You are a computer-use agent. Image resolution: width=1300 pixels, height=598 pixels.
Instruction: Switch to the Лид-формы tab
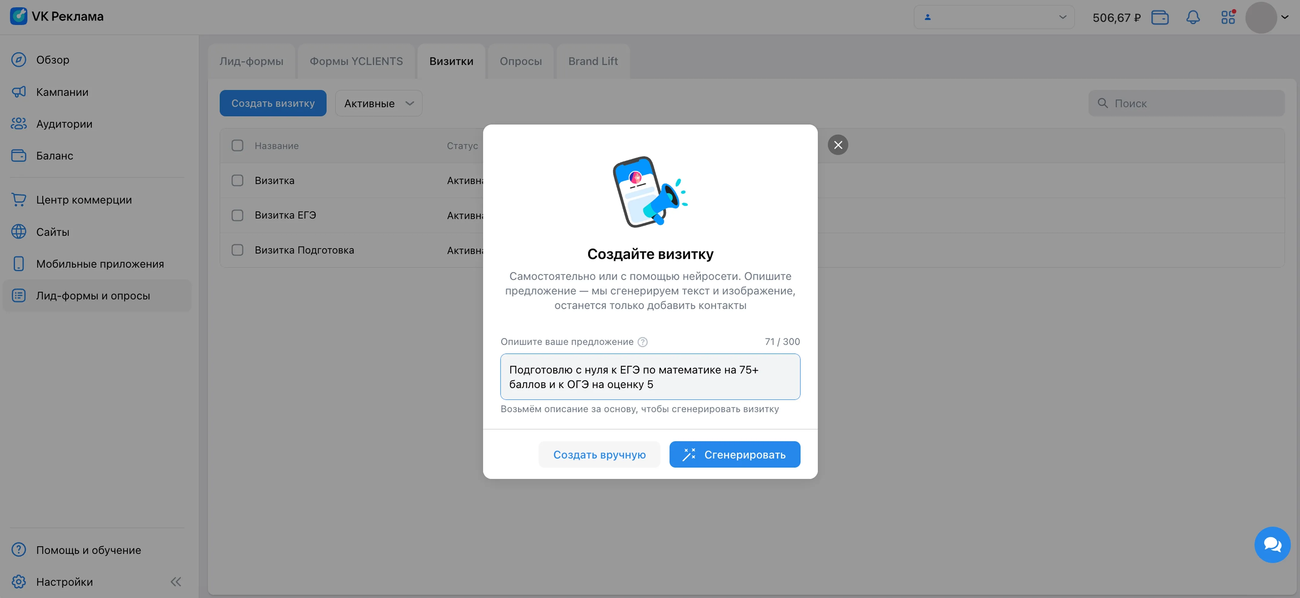click(x=251, y=61)
